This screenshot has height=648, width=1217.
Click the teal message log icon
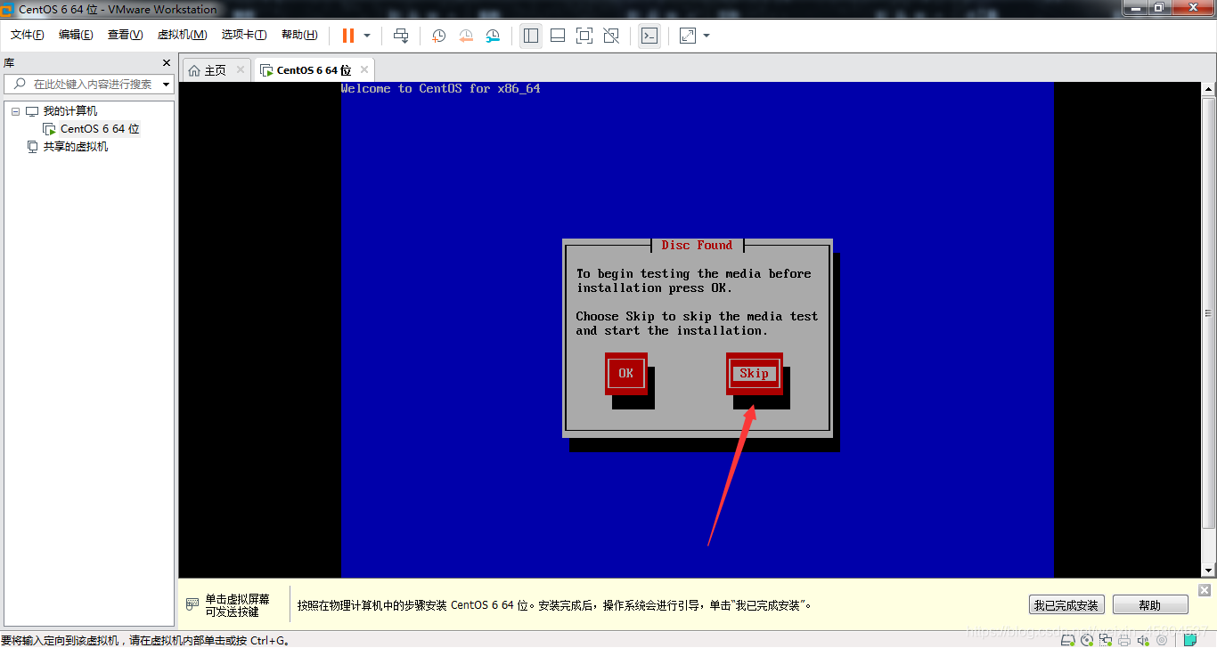[x=1190, y=640]
